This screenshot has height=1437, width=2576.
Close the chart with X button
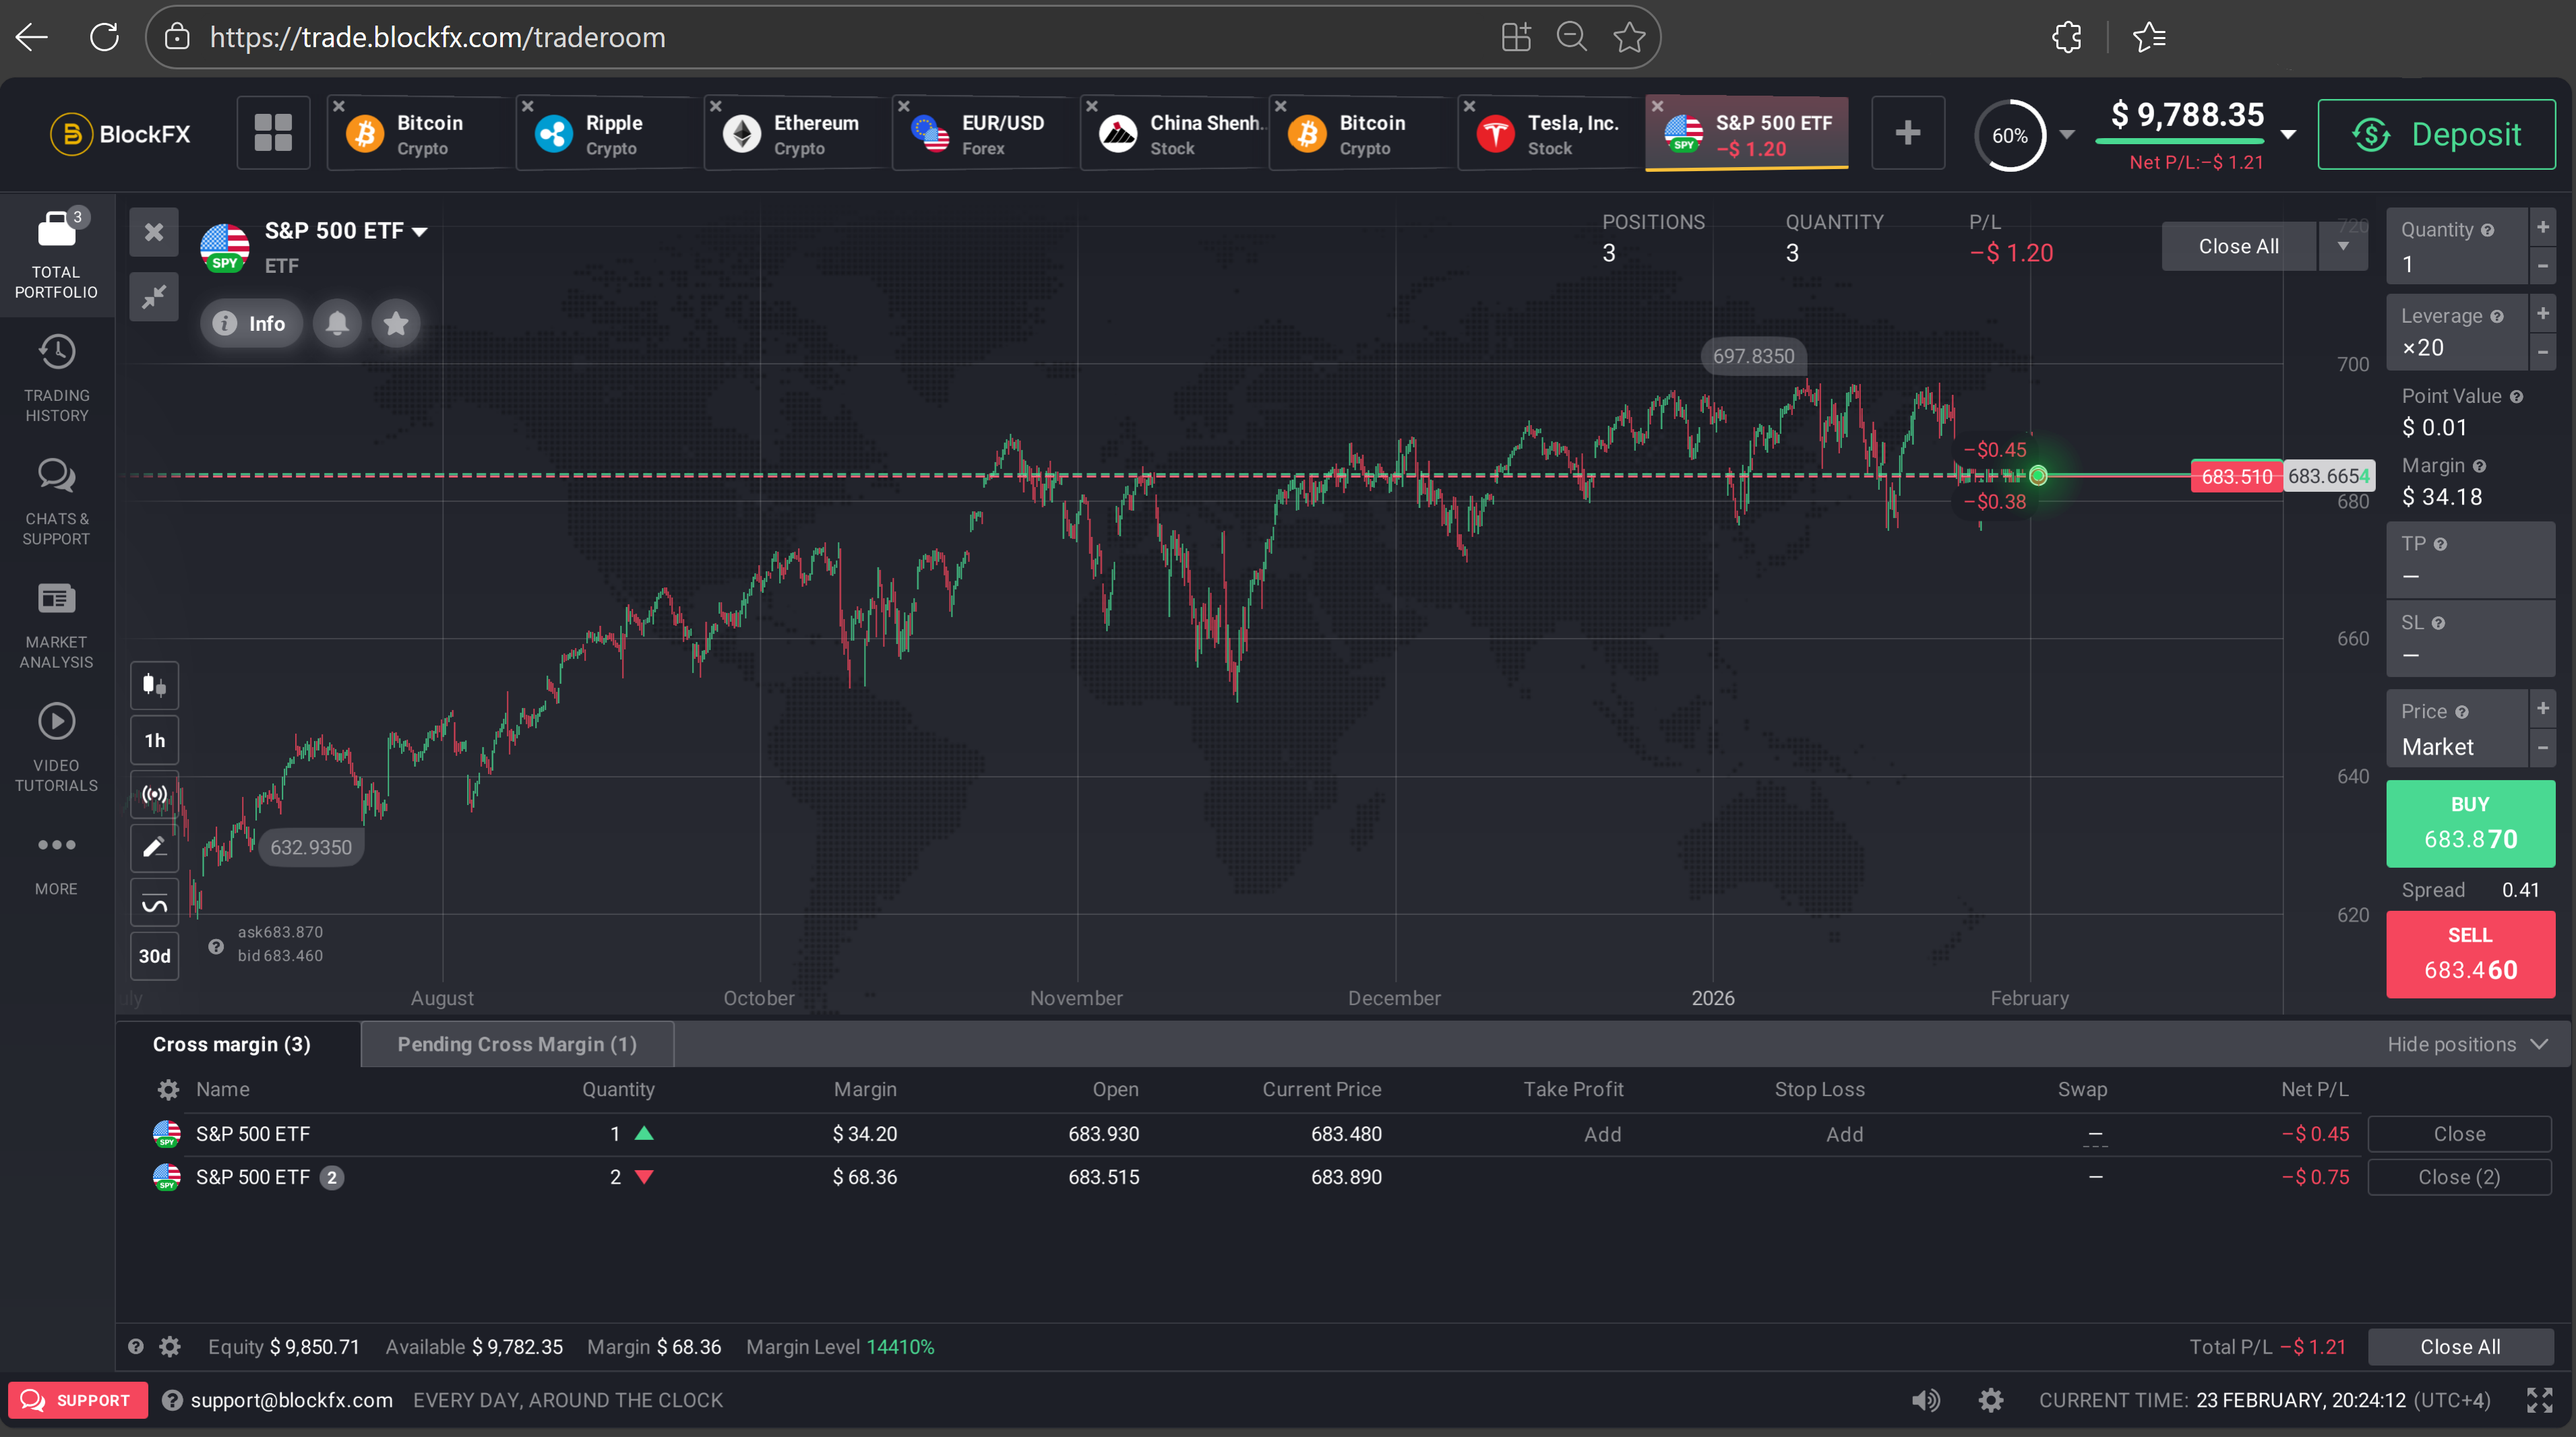pos(154,232)
